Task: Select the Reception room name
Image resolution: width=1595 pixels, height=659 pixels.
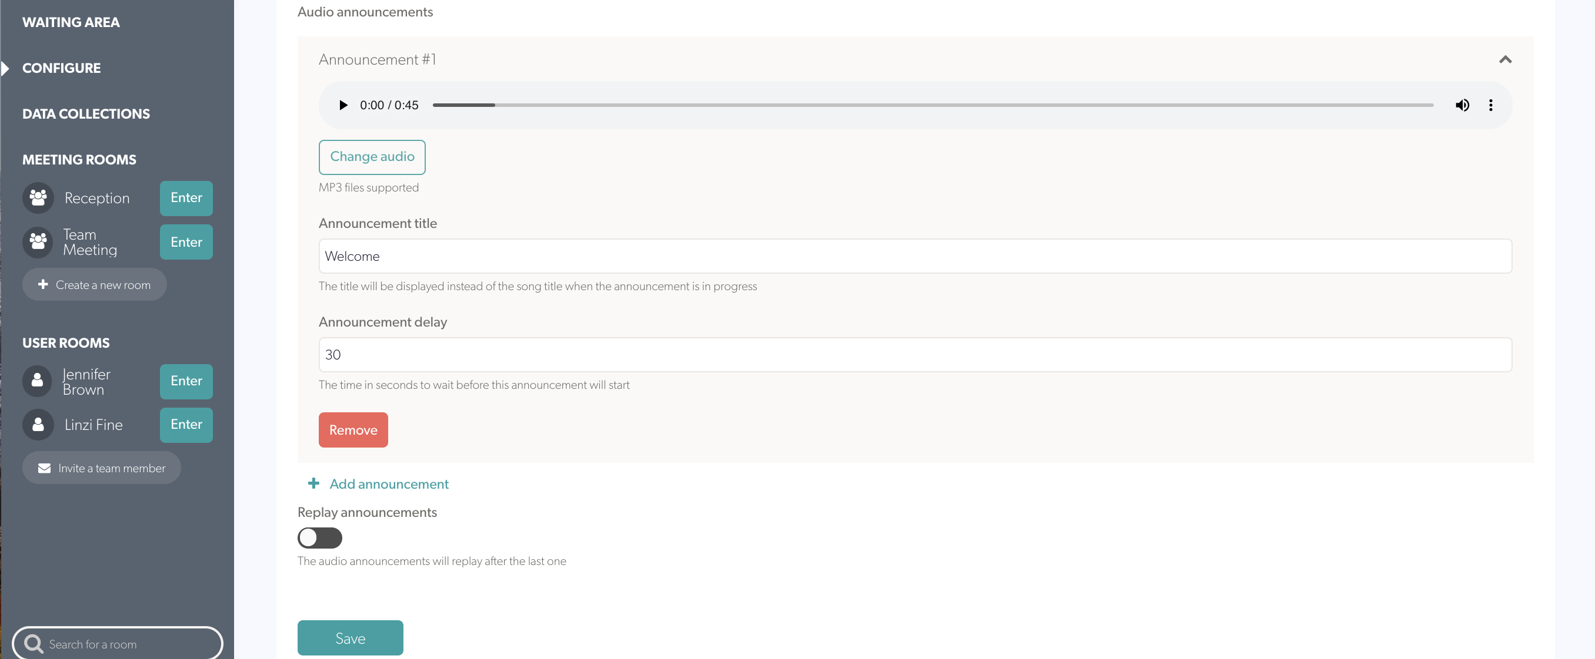Action: pos(96,199)
